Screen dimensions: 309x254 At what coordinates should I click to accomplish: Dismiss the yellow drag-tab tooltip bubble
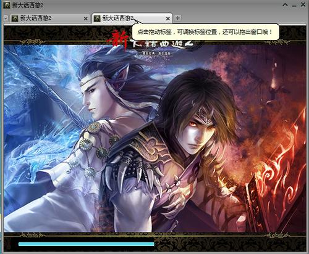206,32
